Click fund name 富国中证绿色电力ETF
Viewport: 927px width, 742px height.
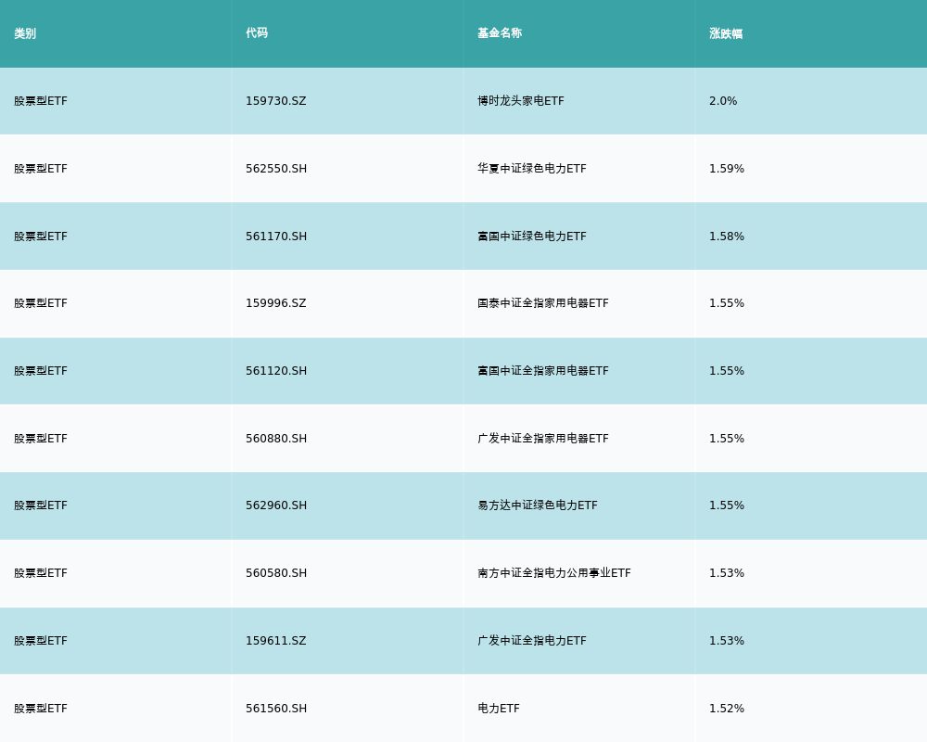(x=532, y=237)
